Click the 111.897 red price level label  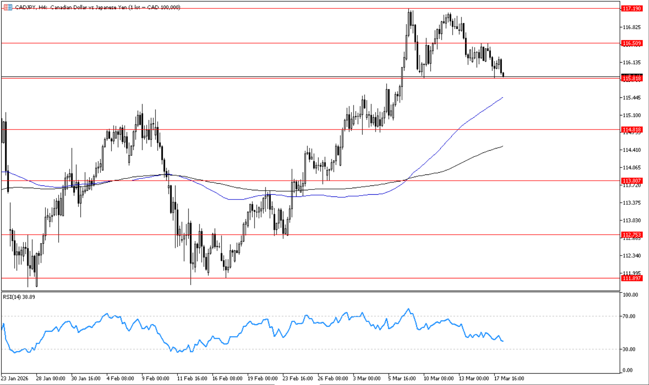tap(631, 278)
